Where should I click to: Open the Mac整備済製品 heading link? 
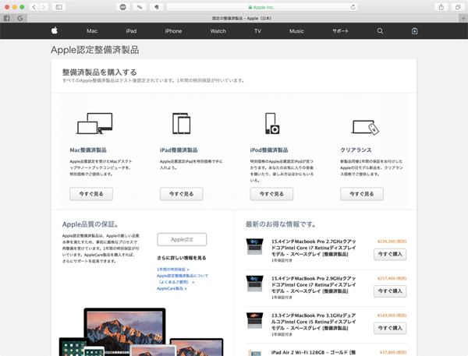coord(88,150)
